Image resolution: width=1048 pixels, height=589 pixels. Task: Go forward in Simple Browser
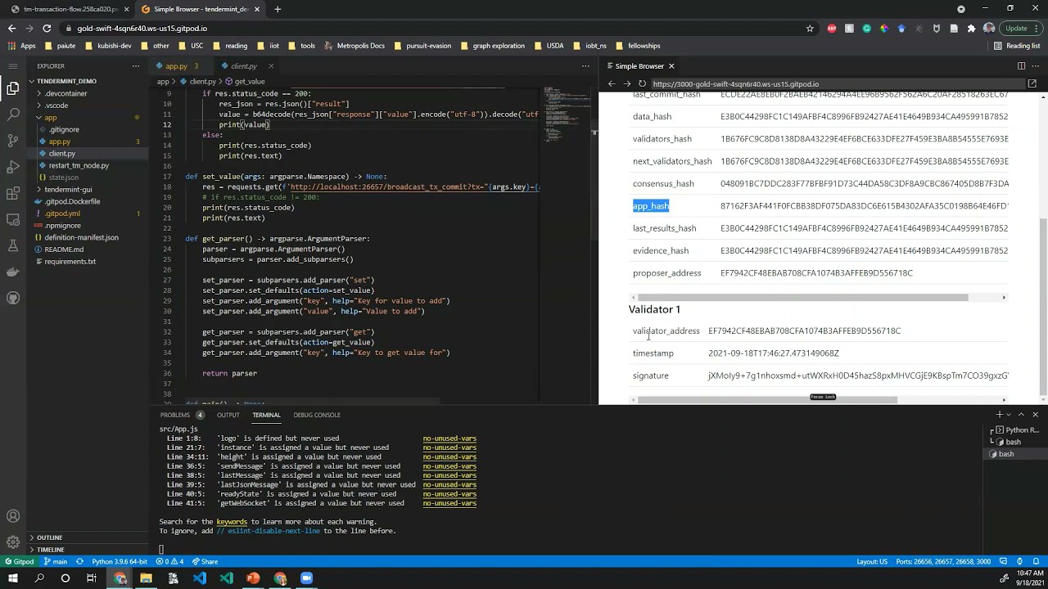pos(626,83)
